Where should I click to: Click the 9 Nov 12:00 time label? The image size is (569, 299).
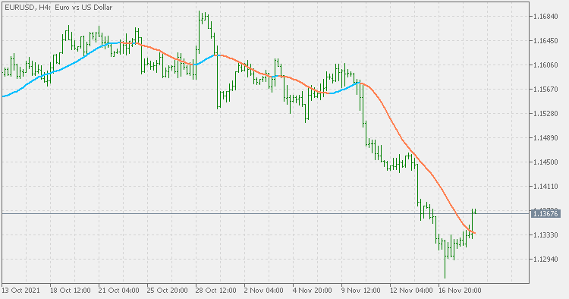point(361,291)
